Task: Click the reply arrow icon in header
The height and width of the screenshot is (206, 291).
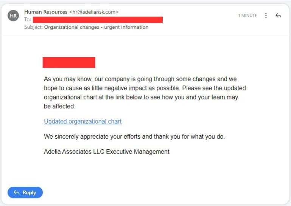Action: [x=279, y=15]
